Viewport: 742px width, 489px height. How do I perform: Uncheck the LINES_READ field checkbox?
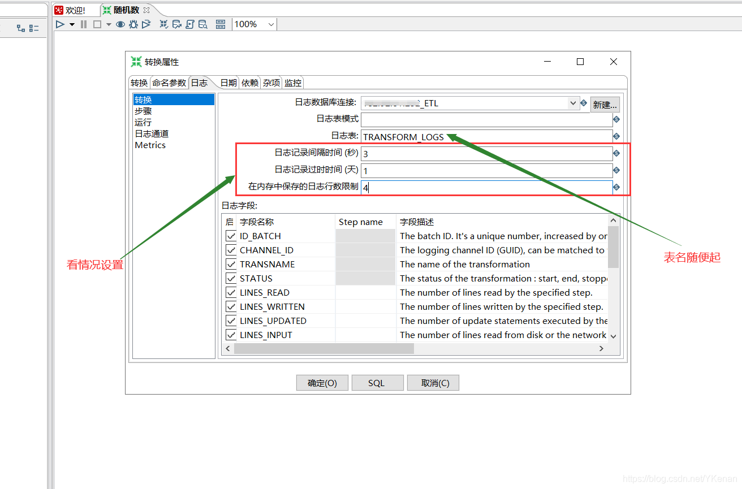click(x=231, y=292)
